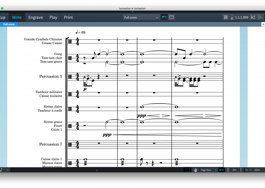The image size is (265, 188).
Task: Open the Page View dropdown
Action: click(x=209, y=170)
